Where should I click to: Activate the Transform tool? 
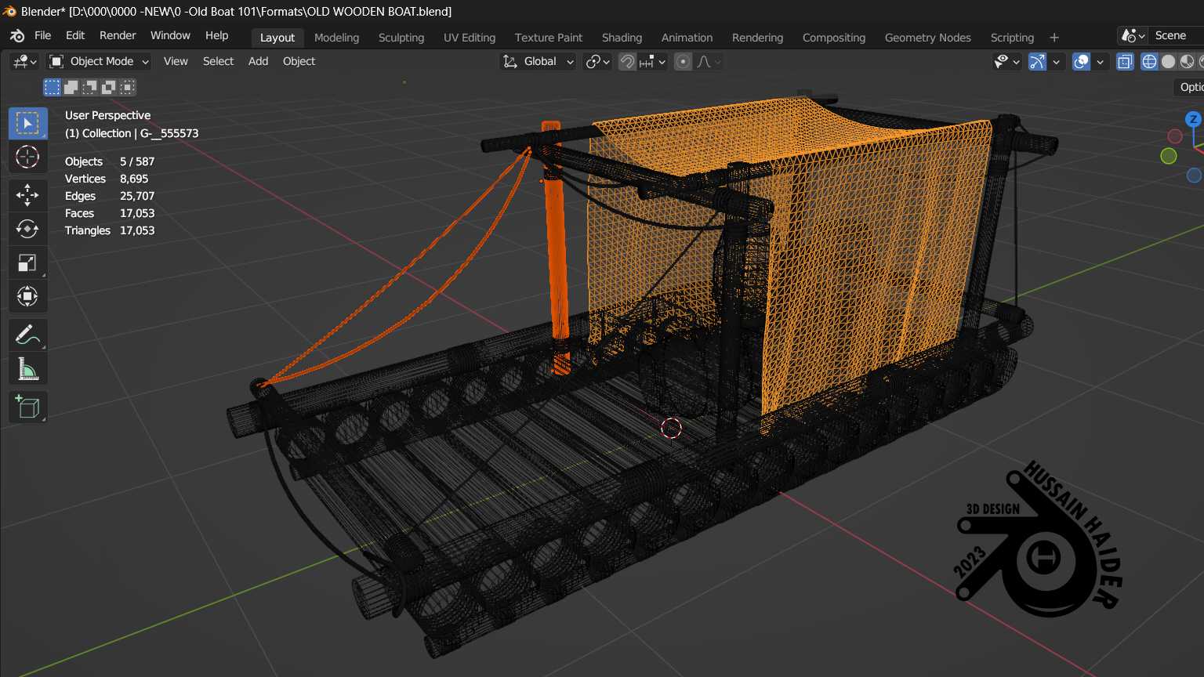27,296
